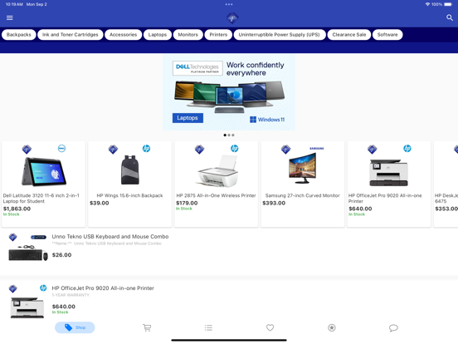Open Dell Latitude 3120 product title
458x344 pixels.
pos(41,199)
